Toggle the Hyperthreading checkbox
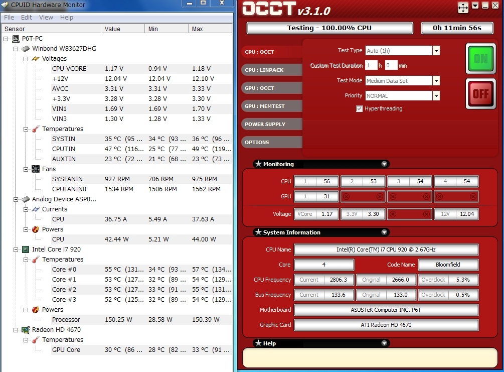Viewport: 504px width, 372px height. [x=359, y=109]
